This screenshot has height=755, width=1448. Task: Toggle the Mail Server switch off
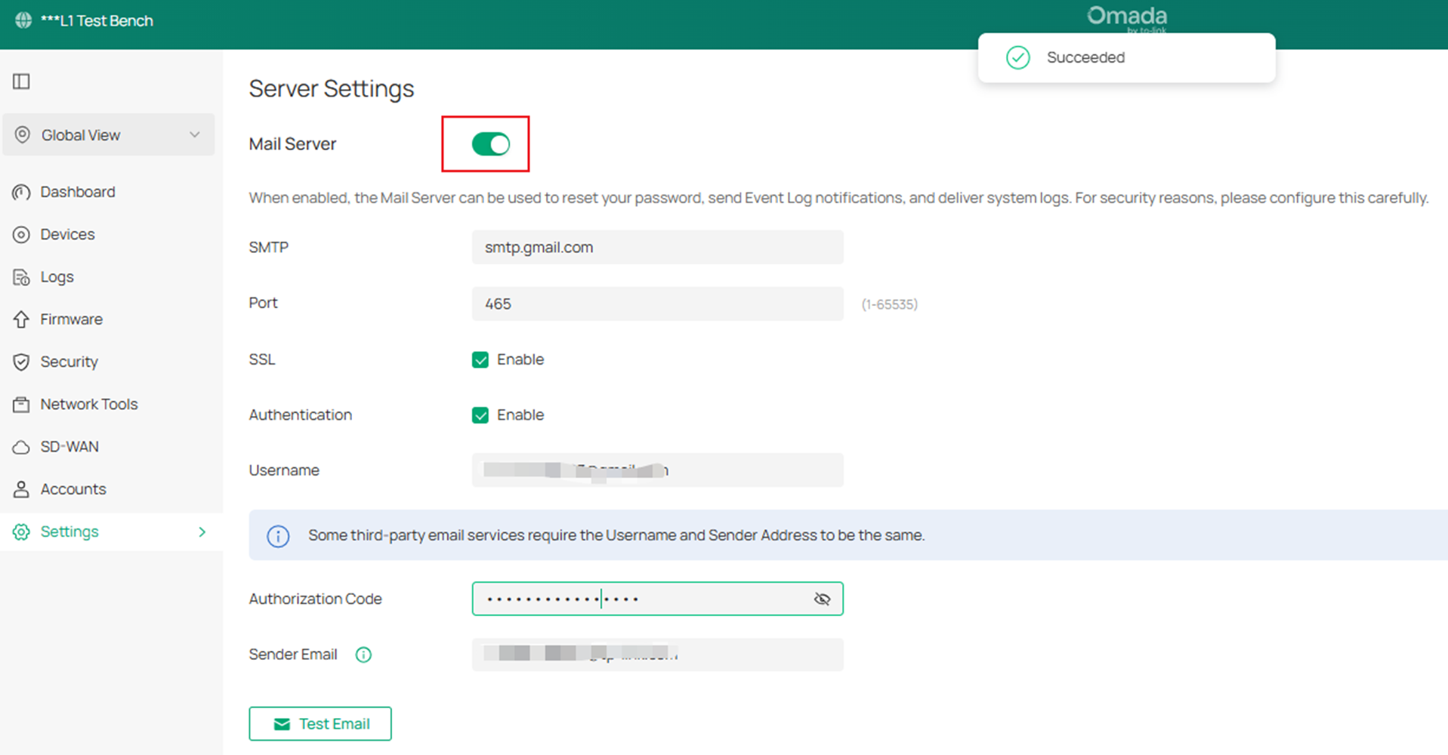[x=491, y=143]
